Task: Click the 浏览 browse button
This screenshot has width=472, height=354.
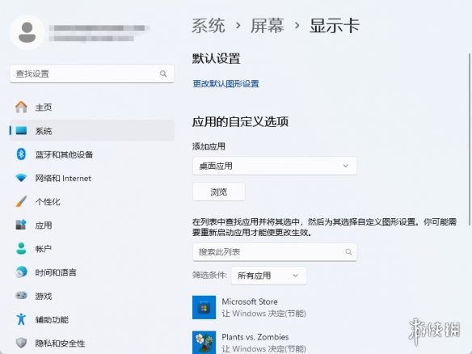Action: 219,192
